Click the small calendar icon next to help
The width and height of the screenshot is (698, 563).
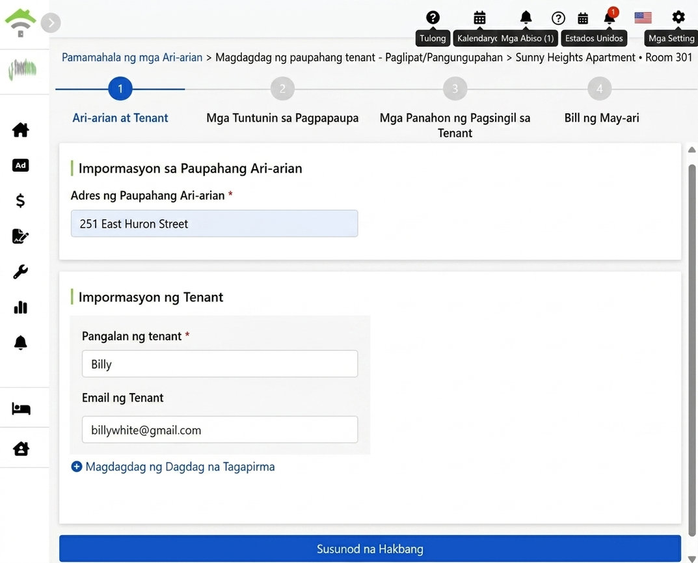(x=583, y=18)
